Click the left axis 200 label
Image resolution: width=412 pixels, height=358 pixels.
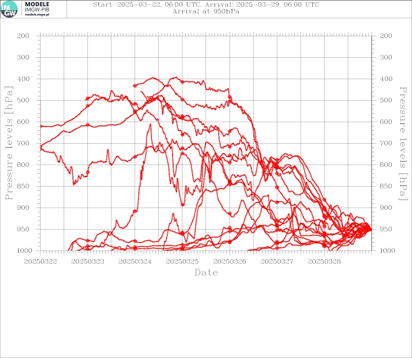23,36
